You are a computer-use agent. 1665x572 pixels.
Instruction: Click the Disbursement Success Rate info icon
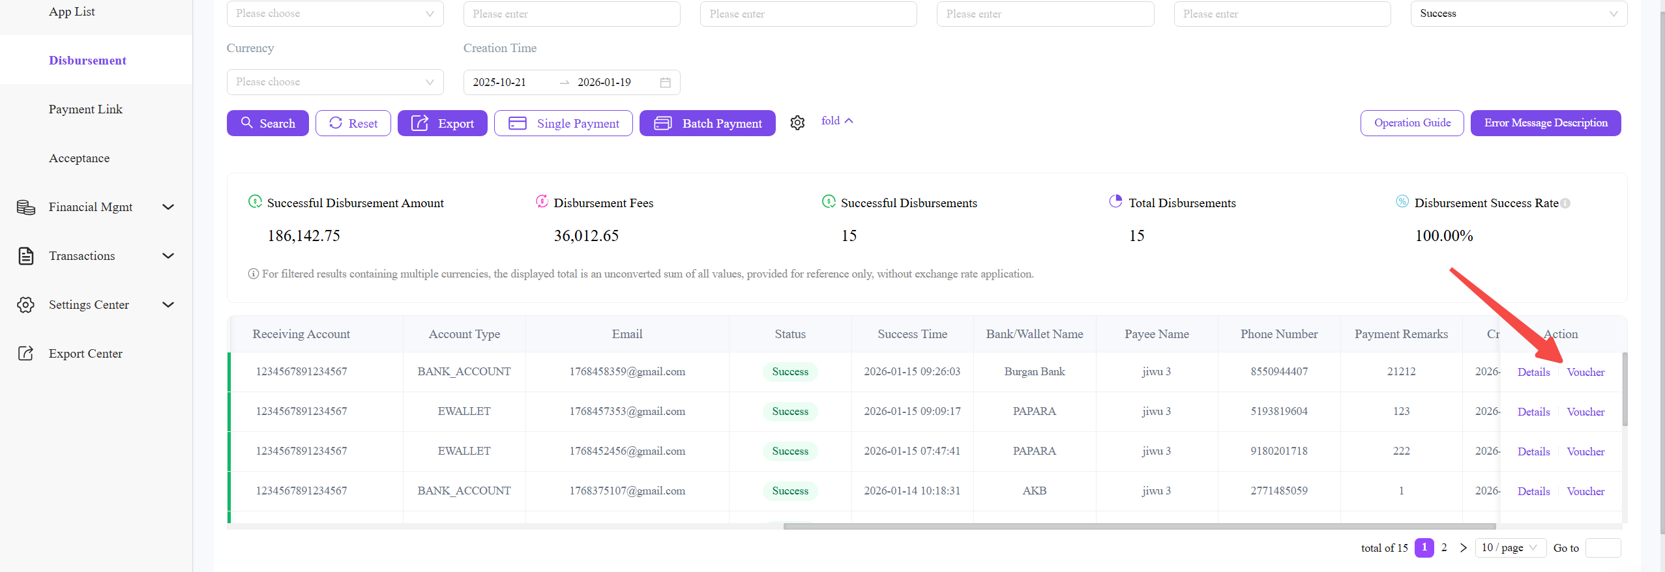click(1565, 204)
